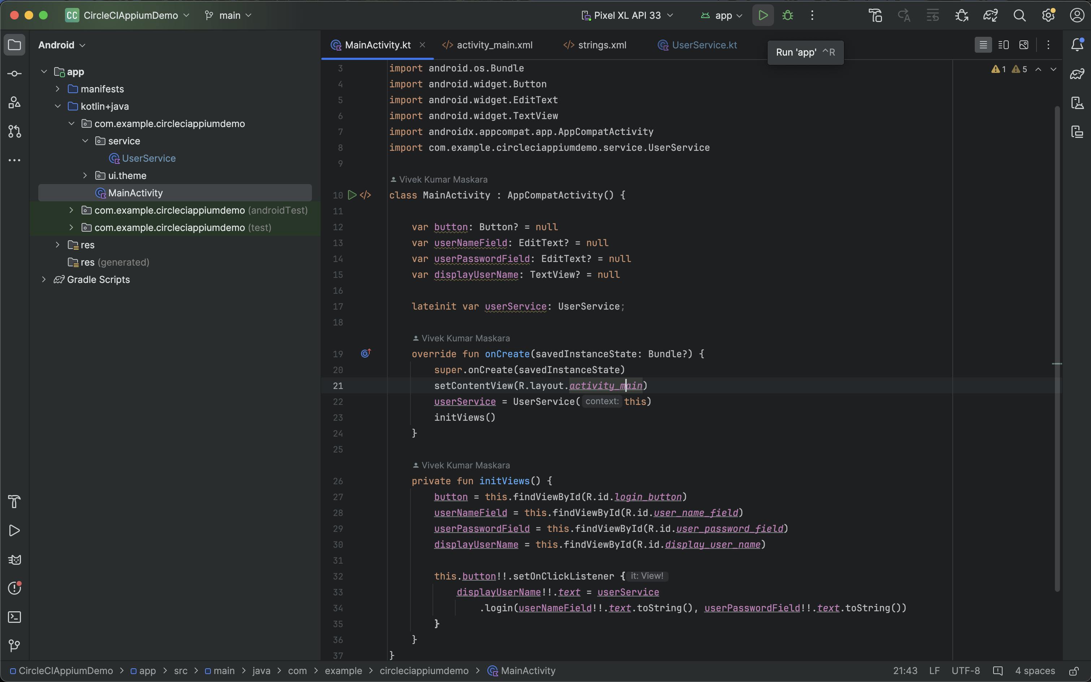Open Search Everywhere

point(1020,15)
